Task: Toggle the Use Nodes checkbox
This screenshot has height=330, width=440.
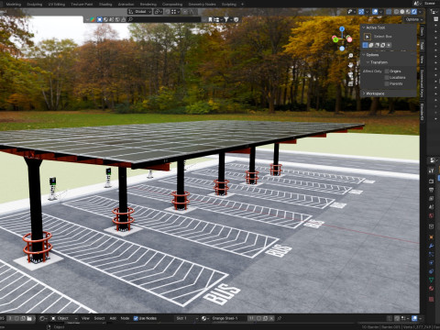Action: coord(136,318)
